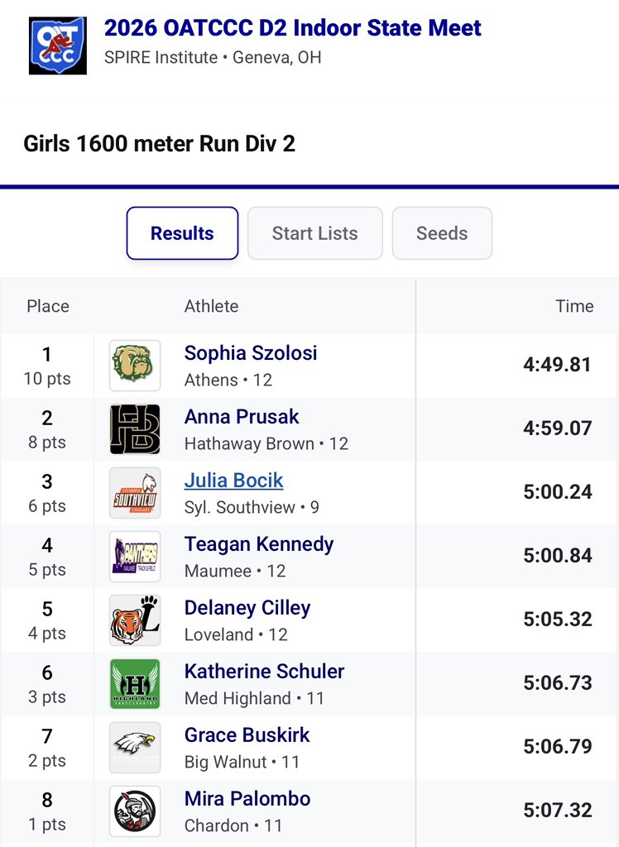Click the OATCCC meet logo
Screen dimensions: 619x847
(x=58, y=45)
